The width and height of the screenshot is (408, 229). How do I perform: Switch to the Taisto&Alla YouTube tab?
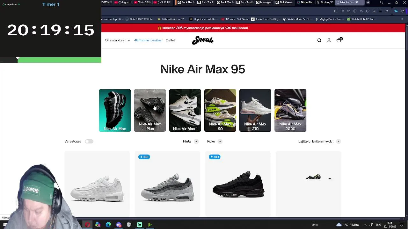(142, 2)
